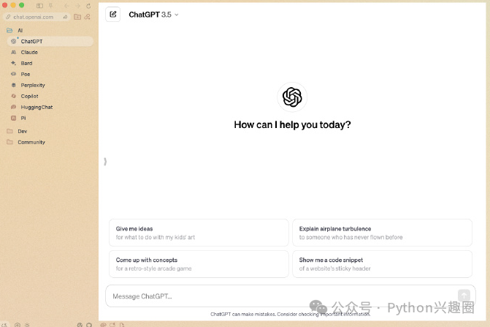Open the HuggingChat sidebar tab

tap(50, 107)
